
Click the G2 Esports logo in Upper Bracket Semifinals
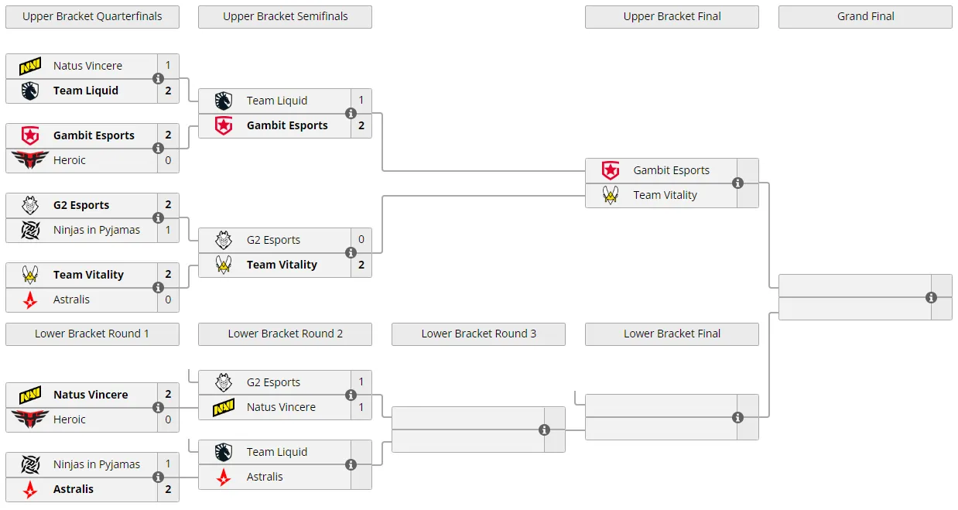pyautogui.click(x=224, y=240)
